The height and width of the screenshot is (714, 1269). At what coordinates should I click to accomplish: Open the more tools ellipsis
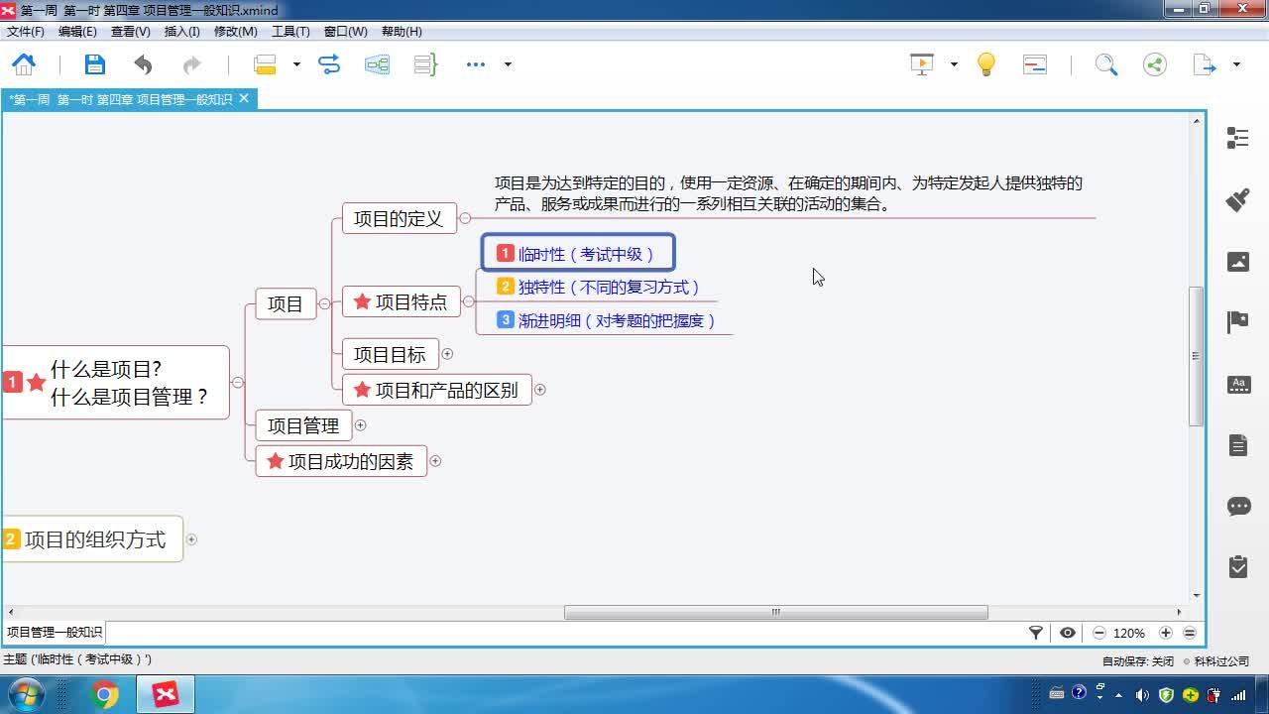click(476, 64)
